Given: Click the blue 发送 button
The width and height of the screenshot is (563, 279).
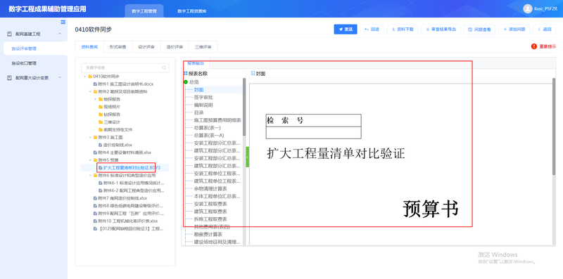Looking at the screenshot, I should point(346,30).
